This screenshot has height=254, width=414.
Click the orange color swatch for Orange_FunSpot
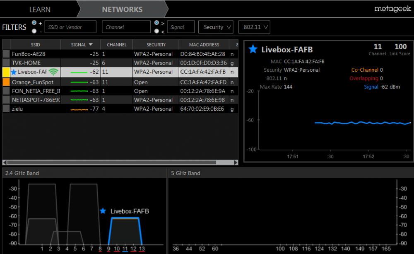(x=6, y=82)
